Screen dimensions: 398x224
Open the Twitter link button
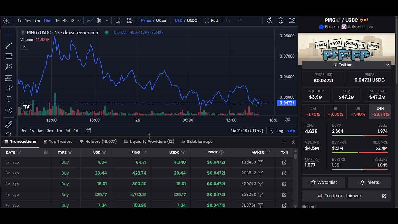(343, 65)
